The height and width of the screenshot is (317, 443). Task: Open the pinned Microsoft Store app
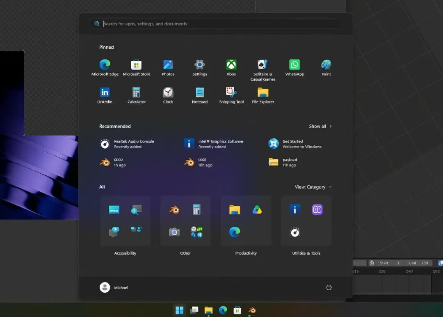137,68
